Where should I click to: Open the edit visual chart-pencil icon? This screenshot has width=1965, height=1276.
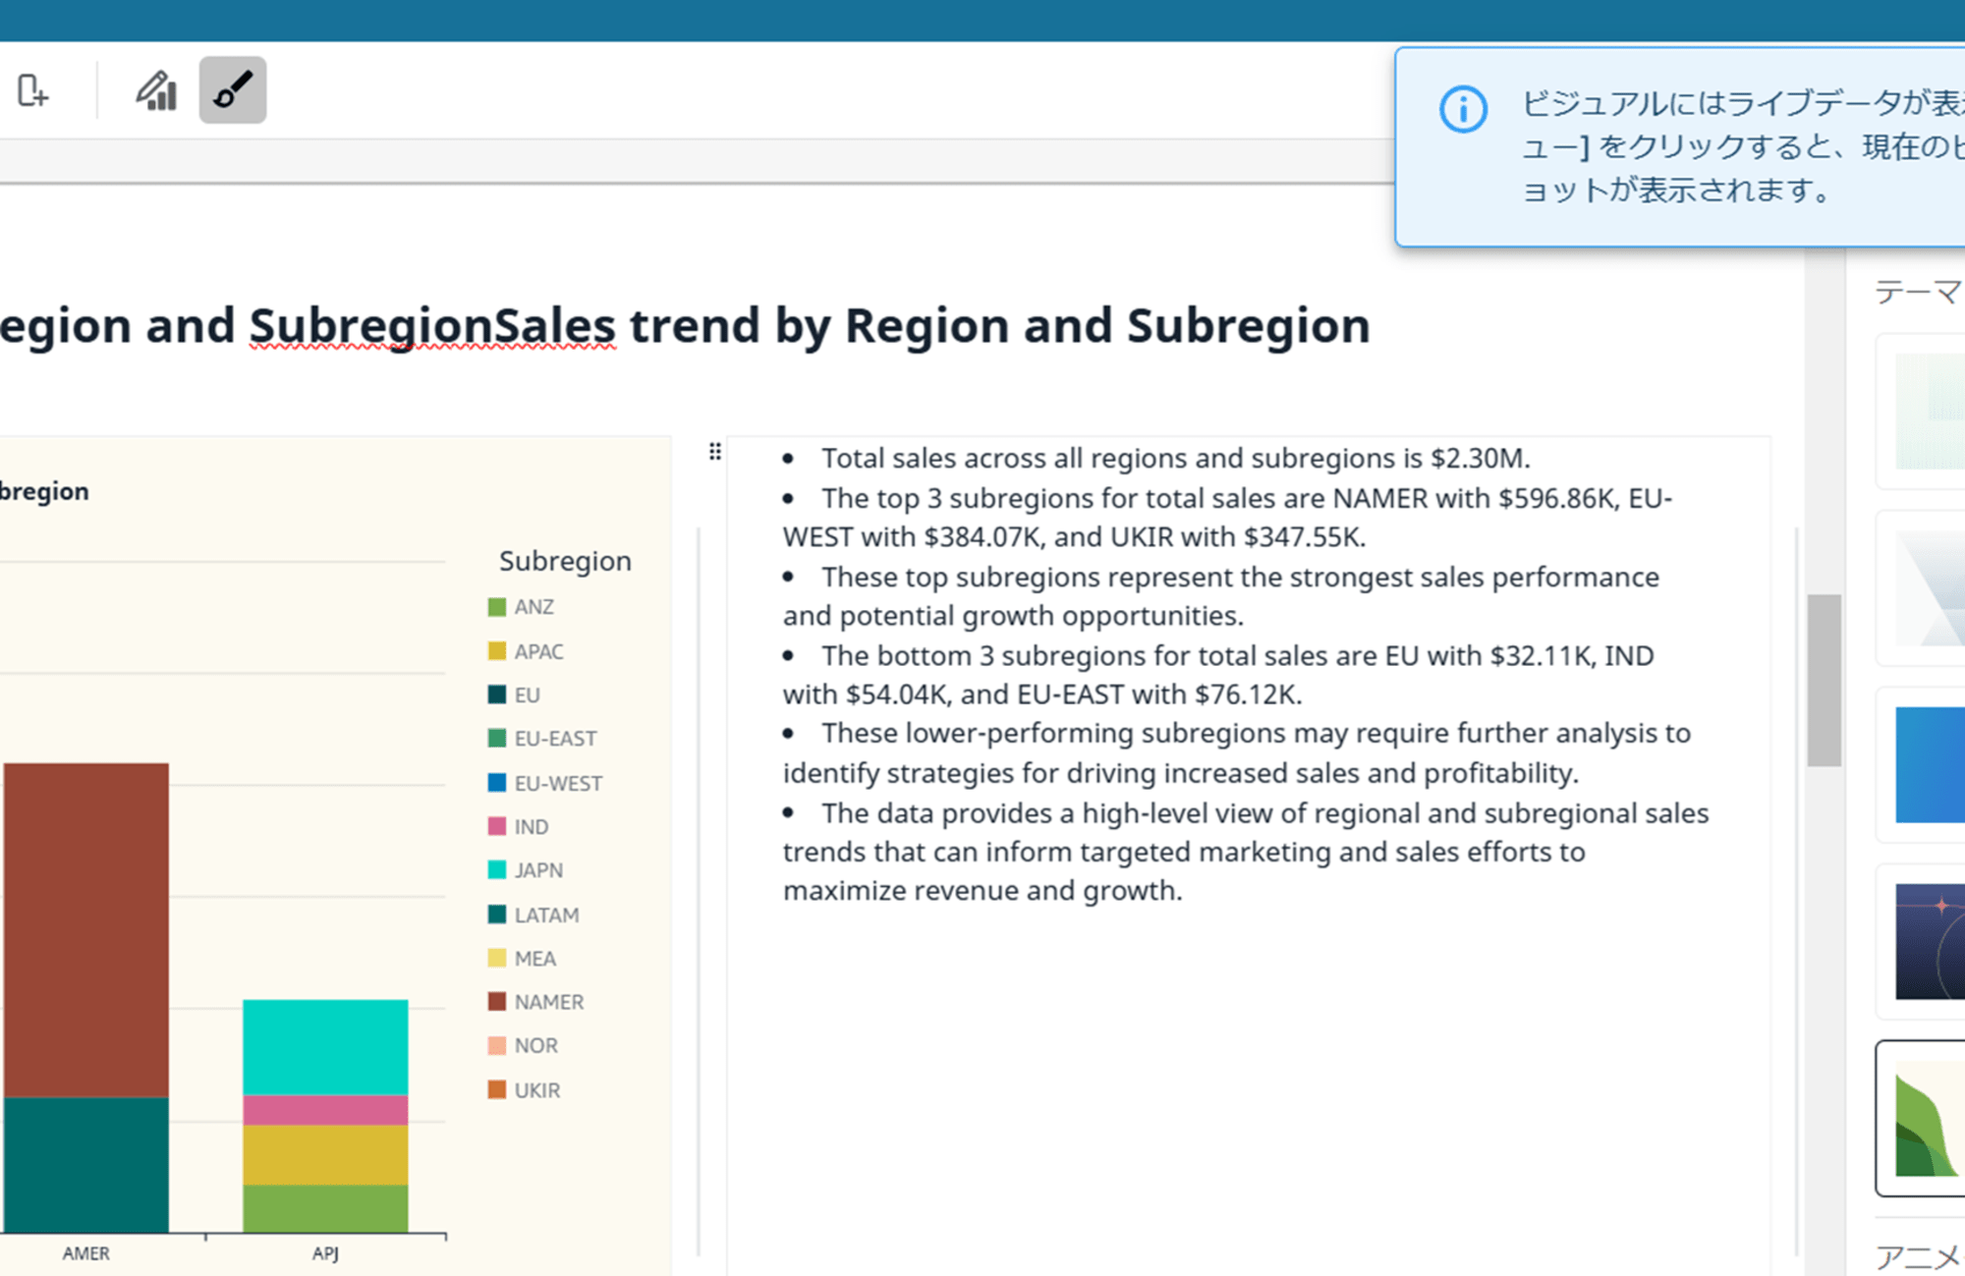[x=156, y=91]
